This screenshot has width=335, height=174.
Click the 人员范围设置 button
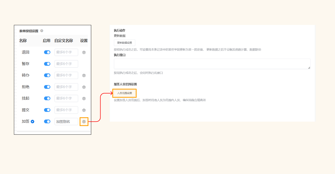[124, 93]
